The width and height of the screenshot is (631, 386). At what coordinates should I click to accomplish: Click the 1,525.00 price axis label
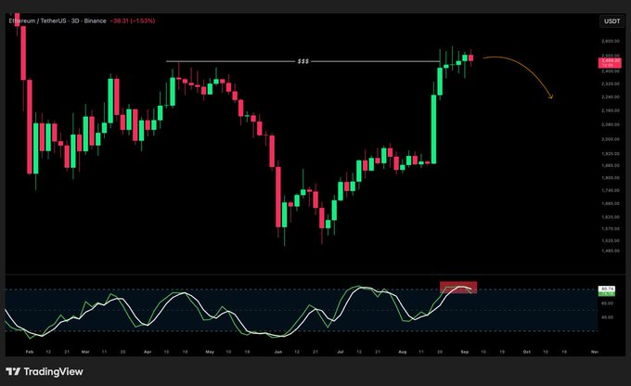[611, 240]
